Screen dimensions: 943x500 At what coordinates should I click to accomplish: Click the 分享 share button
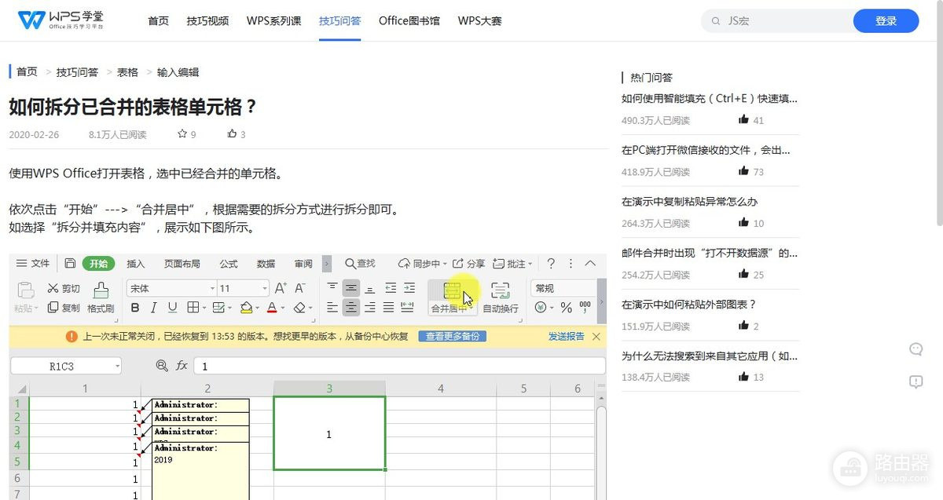pyautogui.click(x=468, y=264)
